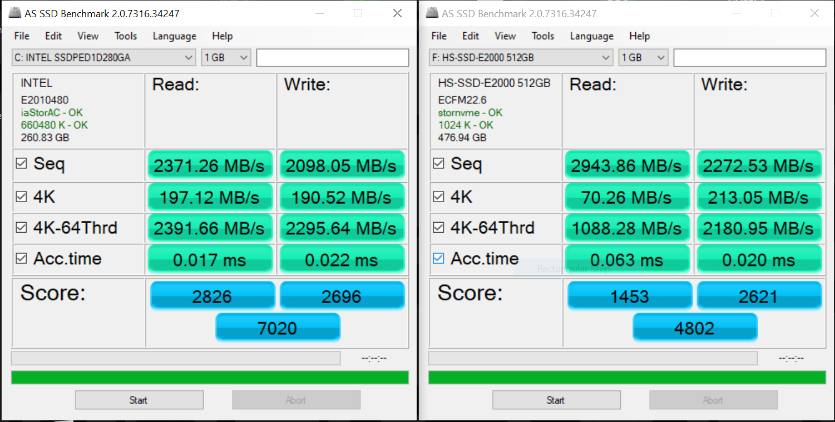Start the benchmark in the INTEL window

pyautogui.click(x=139, y=400)
